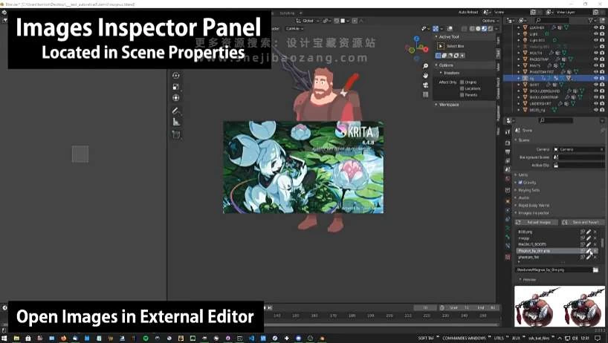Select the rig object in the outliner

(x=532, y=77)
